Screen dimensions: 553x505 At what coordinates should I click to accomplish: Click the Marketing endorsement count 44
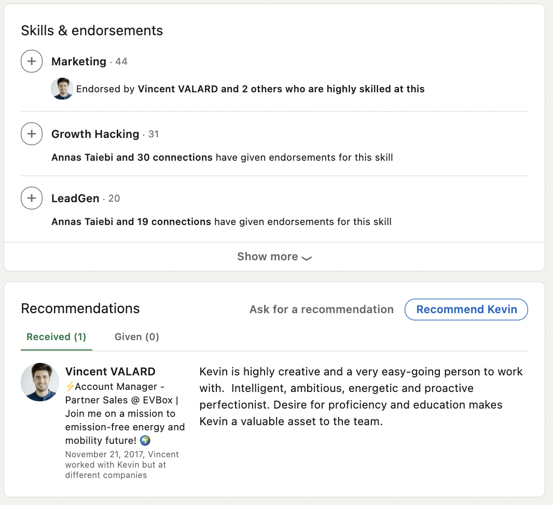[121, 62]
